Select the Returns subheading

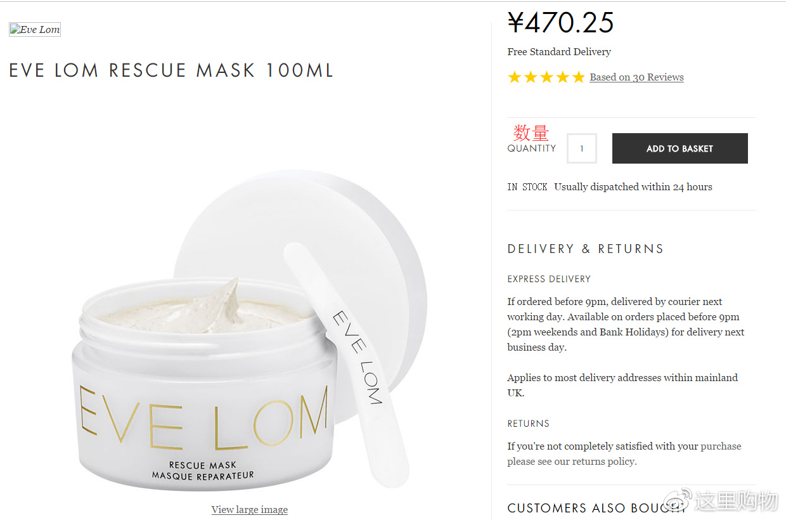coord(528,424)
